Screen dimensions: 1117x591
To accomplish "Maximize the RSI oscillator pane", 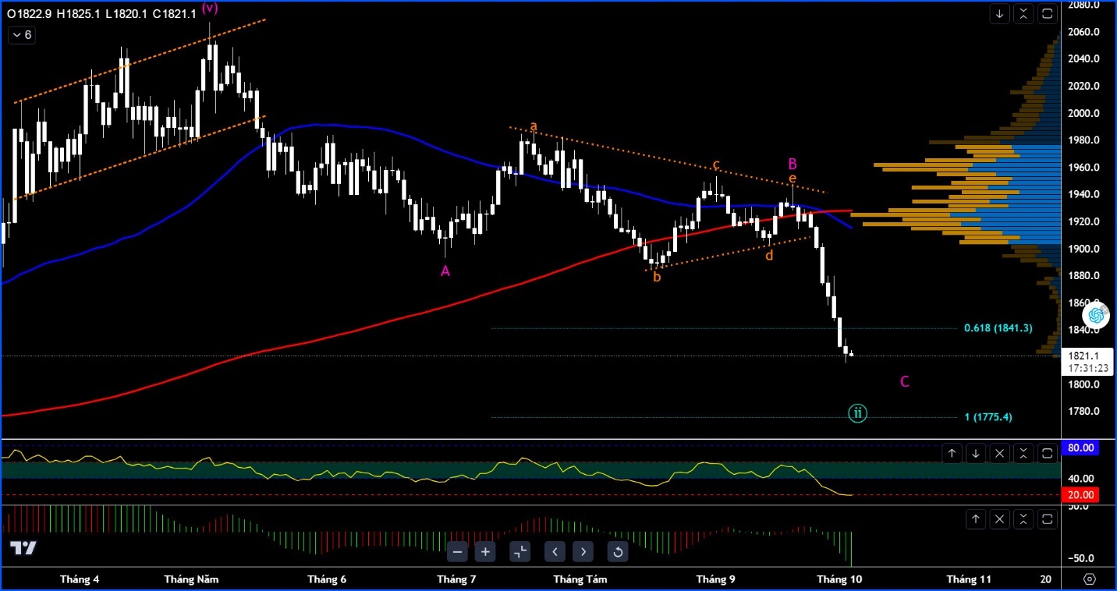I will pyautogui.click(x=1048, y=453).
